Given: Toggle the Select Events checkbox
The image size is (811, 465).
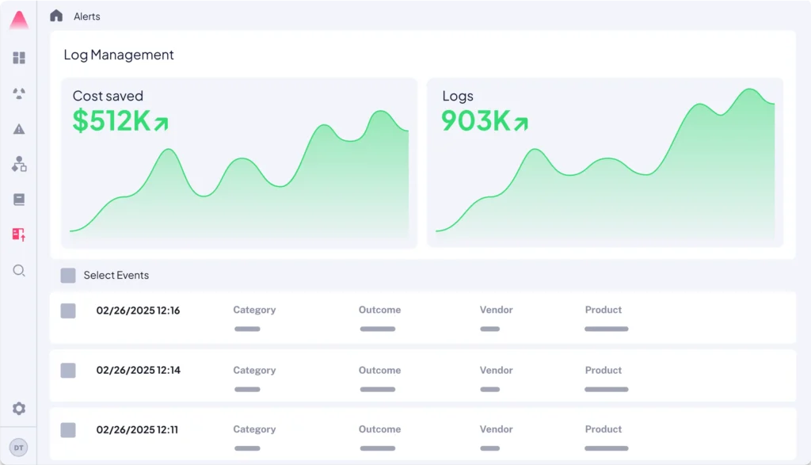Looking at the screenshot, I should point(68,276).
